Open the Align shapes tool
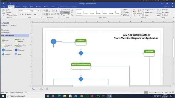 [134, 12]
